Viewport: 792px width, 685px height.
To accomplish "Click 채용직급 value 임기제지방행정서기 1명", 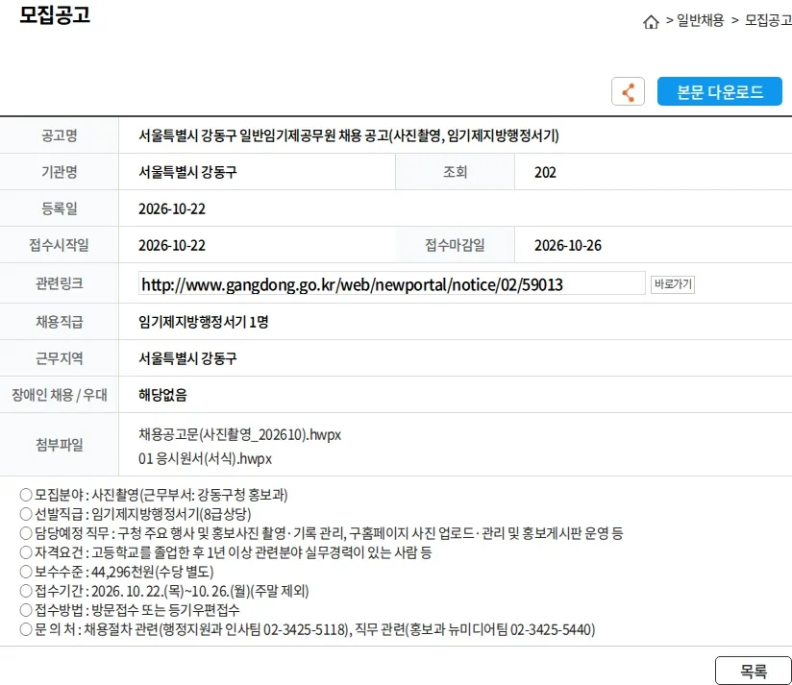I will coord(204,322).
